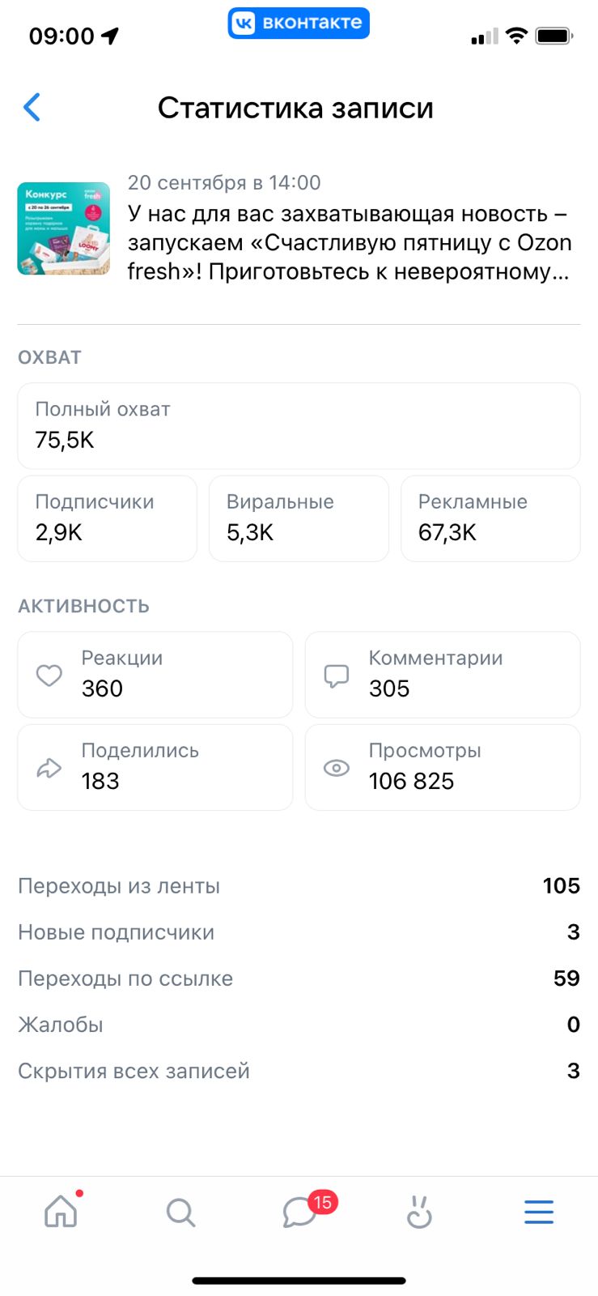Open the contest post thumbnail
598x1296 pixels.
tap(64, 228)
